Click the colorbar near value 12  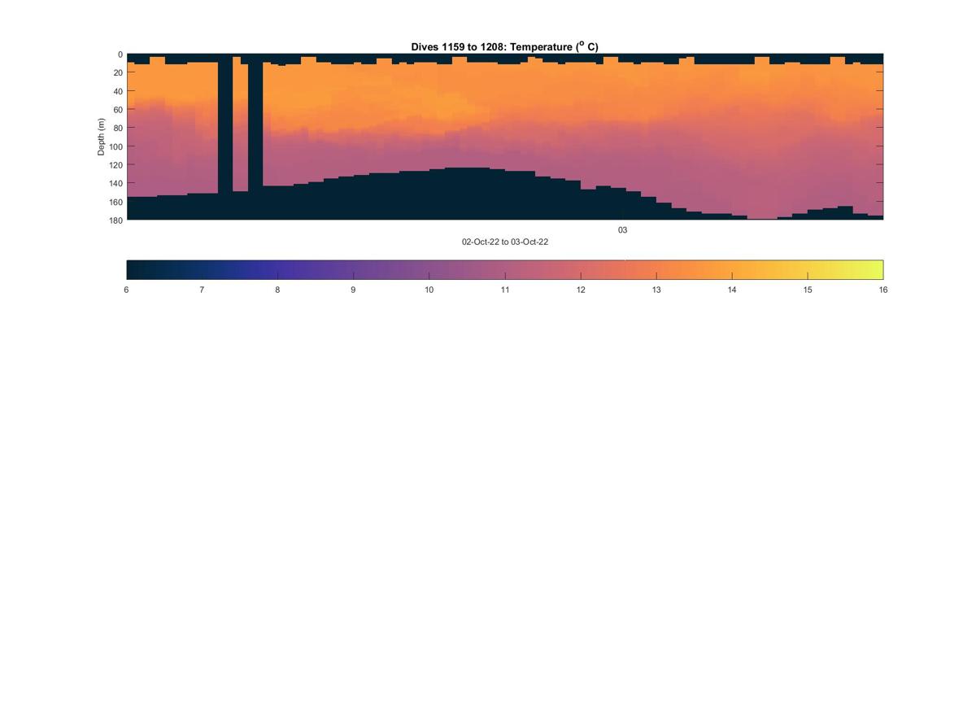581,269
